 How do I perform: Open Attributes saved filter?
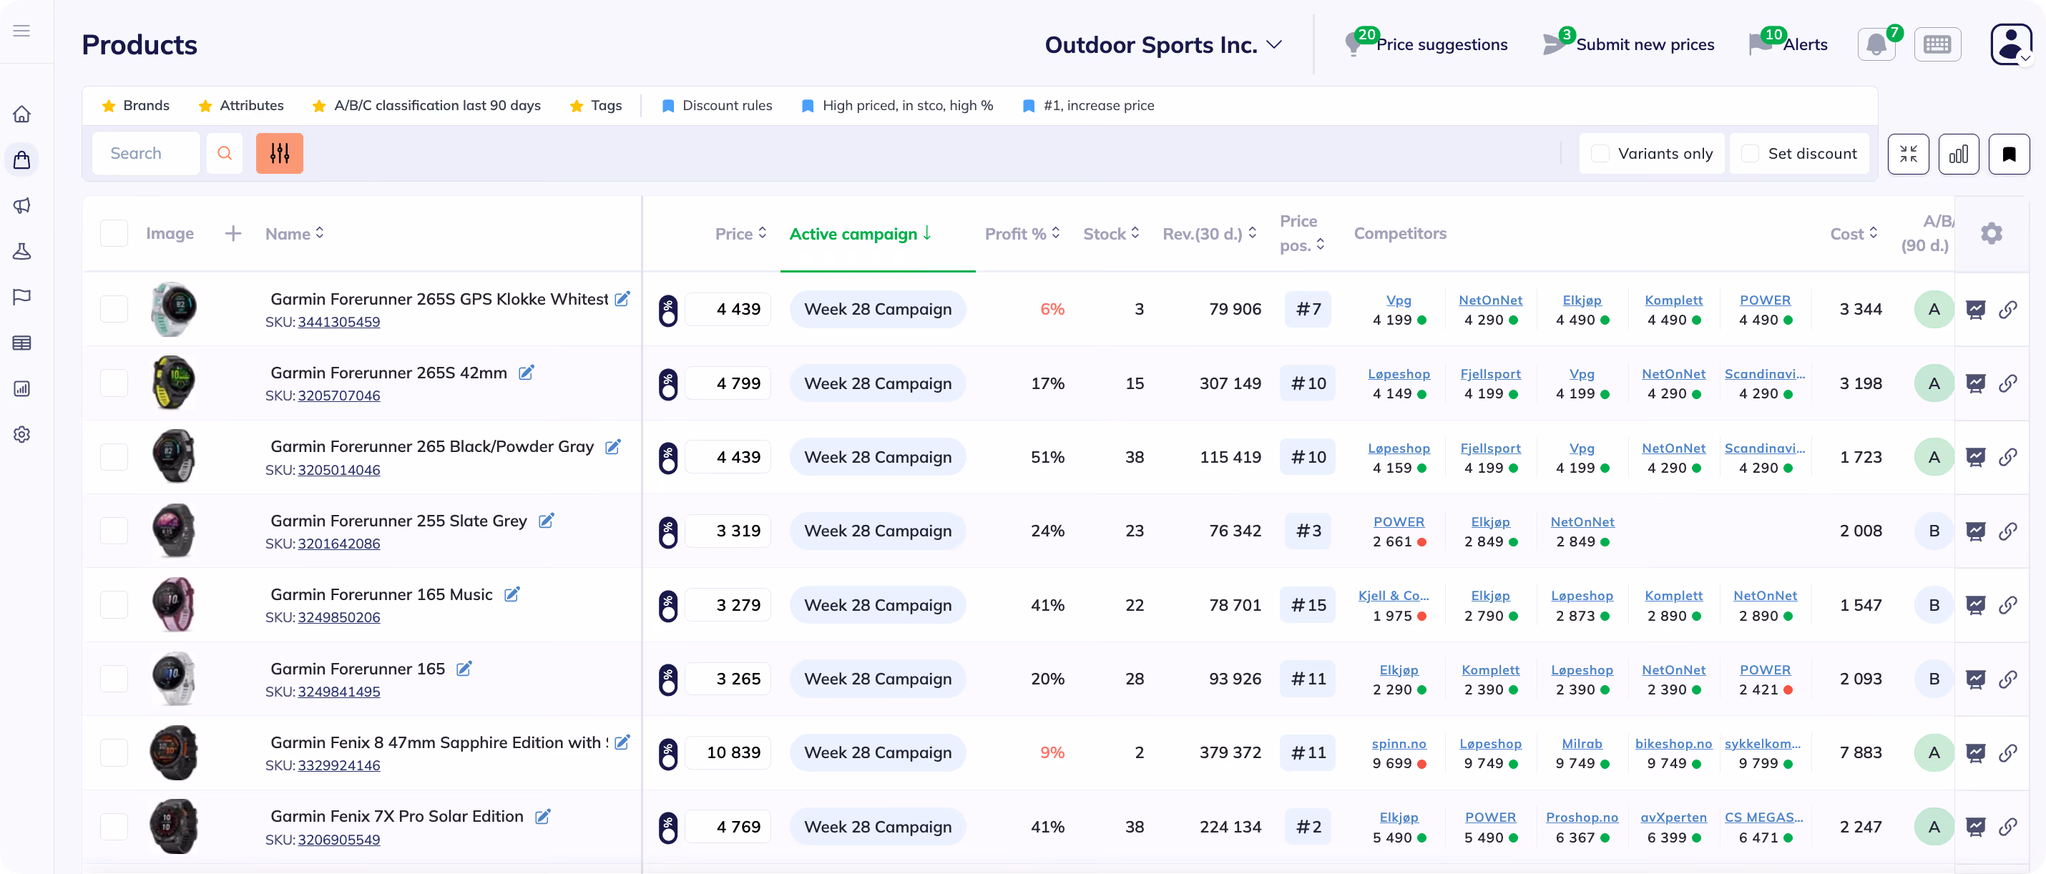click(x=240, y=106)
